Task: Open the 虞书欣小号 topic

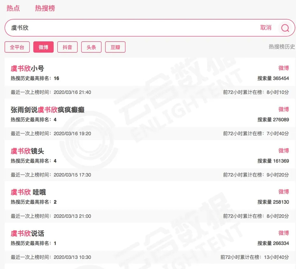Action: click(x=27, y=68)
